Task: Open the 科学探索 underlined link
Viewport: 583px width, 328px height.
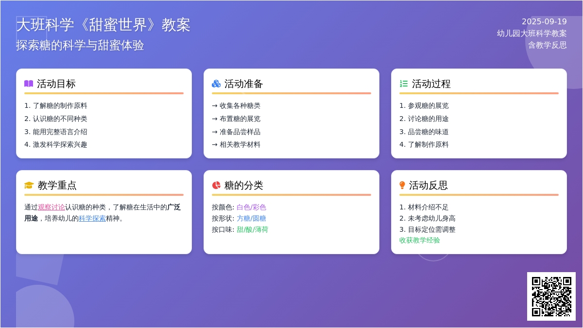Action: click(92, 218)
